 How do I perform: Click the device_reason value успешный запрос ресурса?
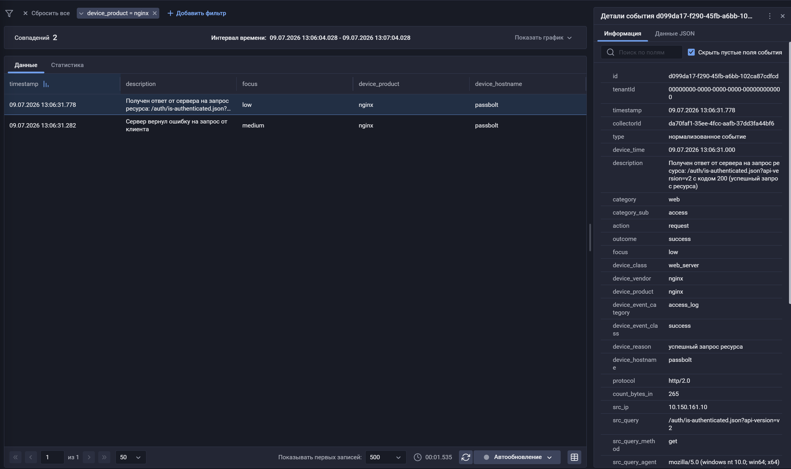tap(705, 347)
